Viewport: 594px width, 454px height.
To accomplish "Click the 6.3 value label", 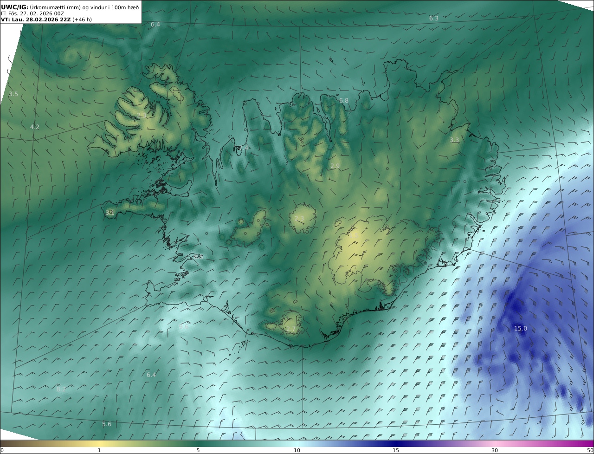I will (433, 18).
